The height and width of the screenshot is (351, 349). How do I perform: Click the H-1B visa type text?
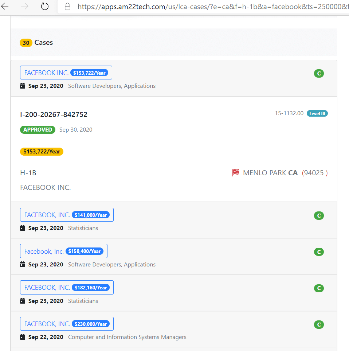(x=28, y=173)
